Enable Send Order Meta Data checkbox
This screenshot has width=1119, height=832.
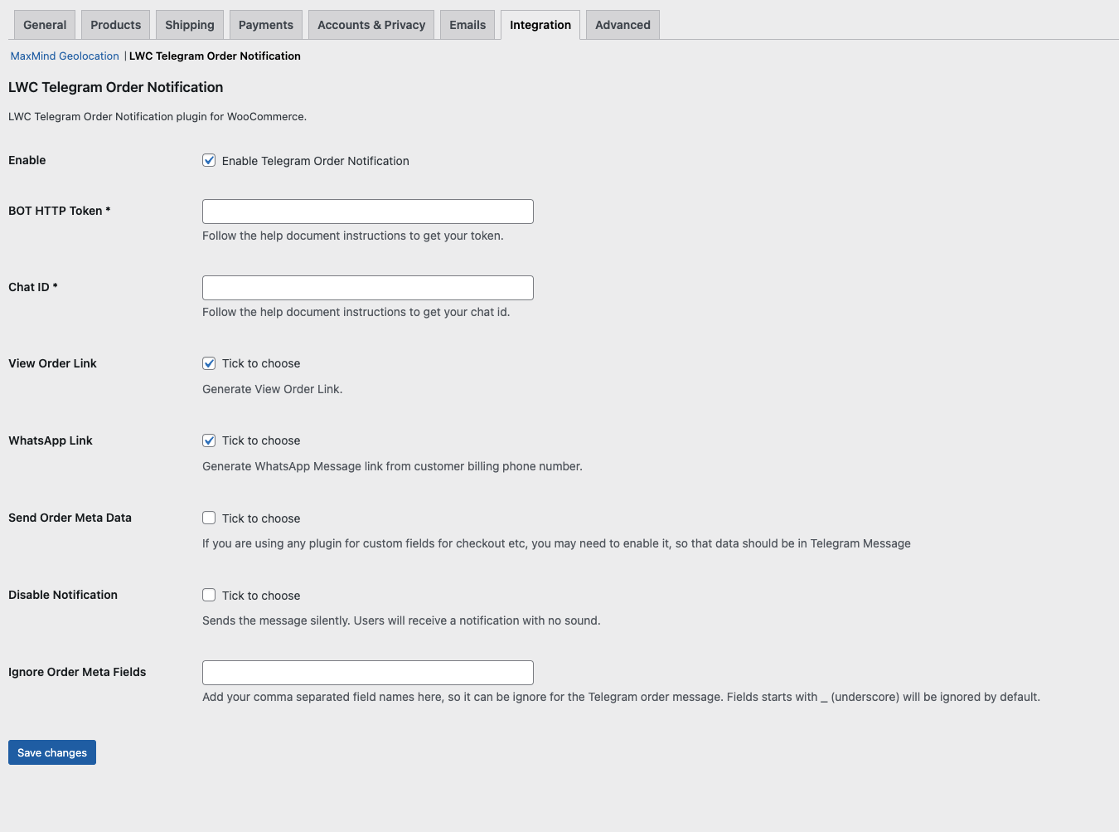(209, 518)
